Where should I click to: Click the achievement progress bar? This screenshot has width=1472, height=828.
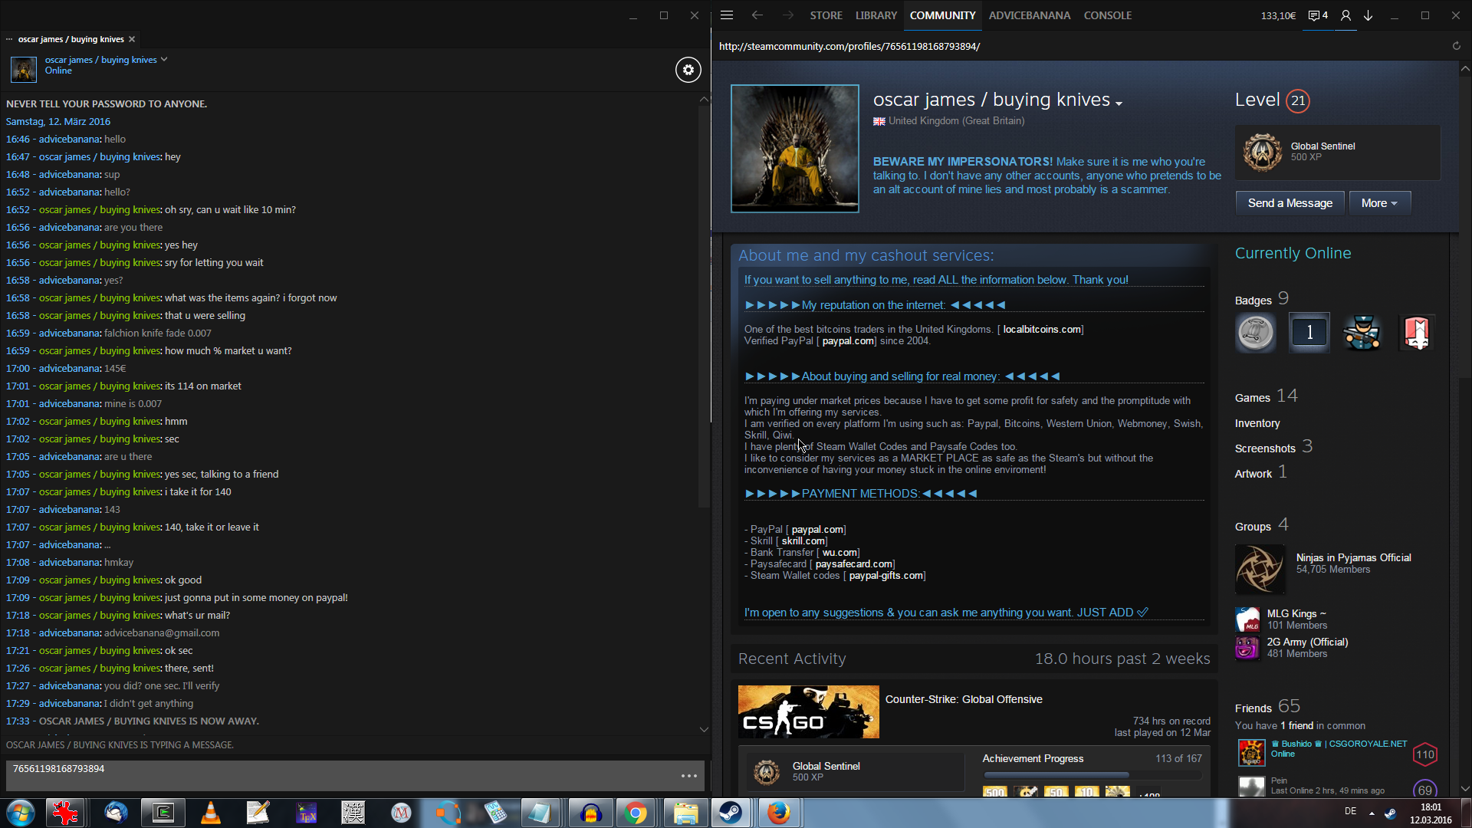coord(1092,775)
